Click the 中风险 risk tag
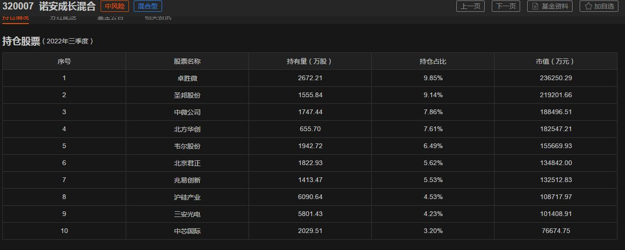The height and width of the screenshot is (250, 625). click(x=114, y=6)
